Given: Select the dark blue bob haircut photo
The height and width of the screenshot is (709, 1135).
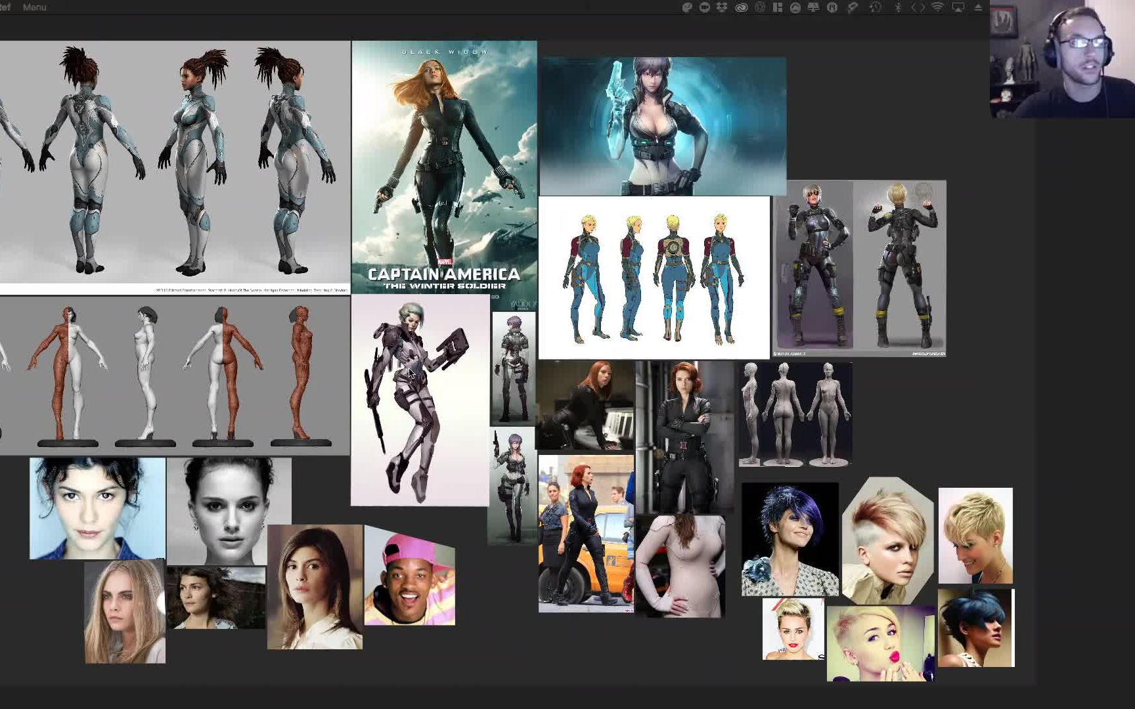Looking at the screenshot, I should (x=976, y=628).
